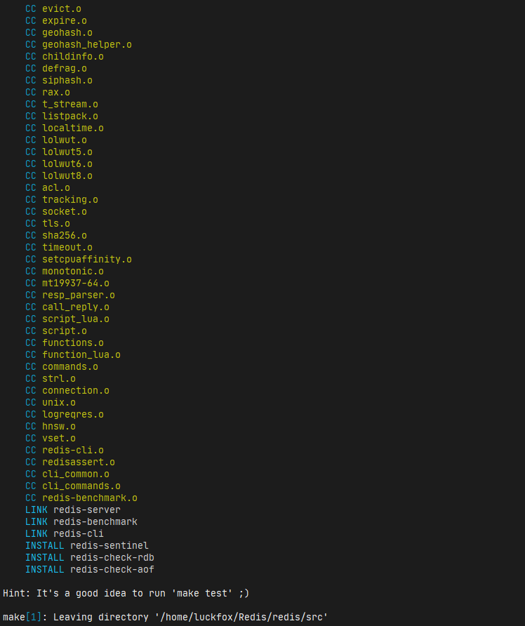
Task: Click the 'childinfo.o' line
Action: coord(65,57)
